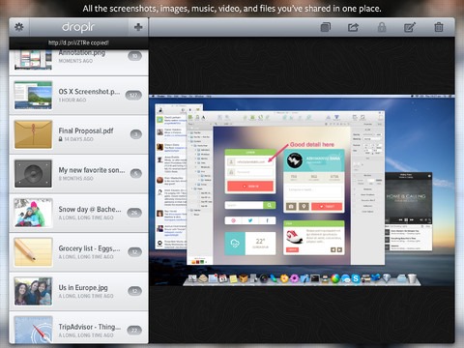Open the 'TripAdvisor - Thing...' title
Screen dimensions: 464x348
[x=90, y=327]
